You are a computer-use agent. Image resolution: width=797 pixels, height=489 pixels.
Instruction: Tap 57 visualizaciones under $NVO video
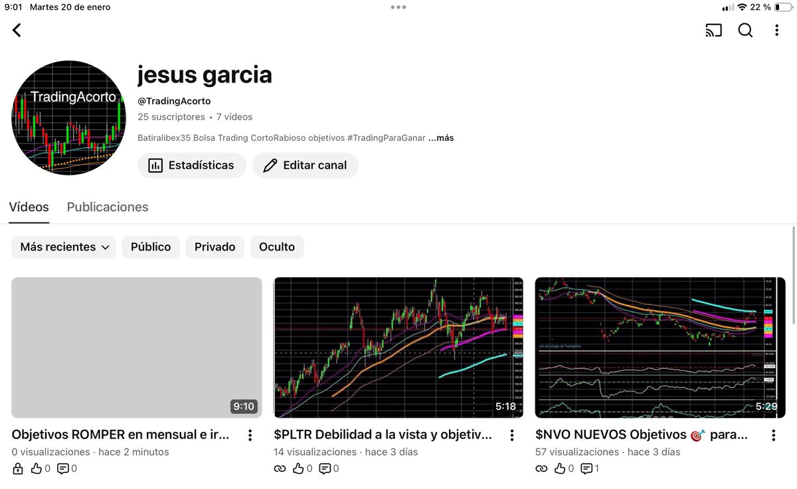pos(578,452)
